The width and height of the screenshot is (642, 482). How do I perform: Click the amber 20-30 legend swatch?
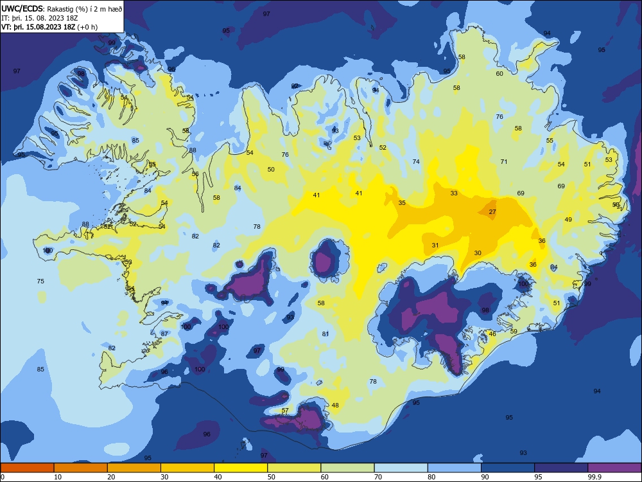pyautogui.click(x=134, y=468)
